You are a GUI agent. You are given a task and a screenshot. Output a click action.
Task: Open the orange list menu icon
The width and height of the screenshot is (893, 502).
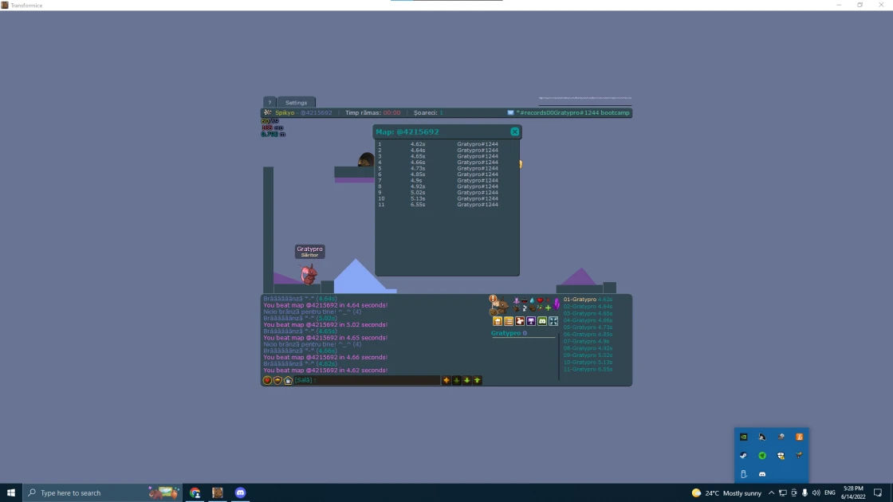(x=509, y=322)
